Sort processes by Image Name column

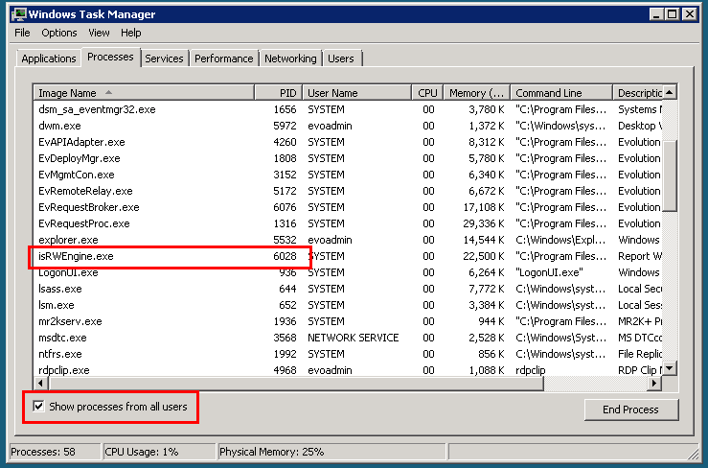(144, 93)
